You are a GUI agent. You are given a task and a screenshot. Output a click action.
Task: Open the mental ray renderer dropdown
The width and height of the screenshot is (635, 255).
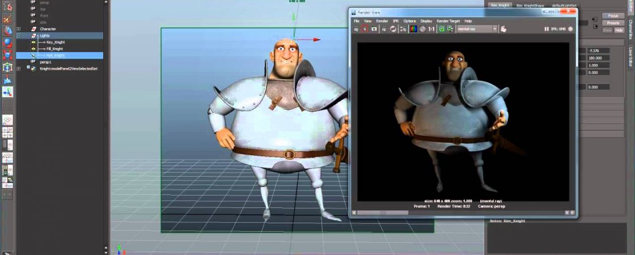point(477,29)
